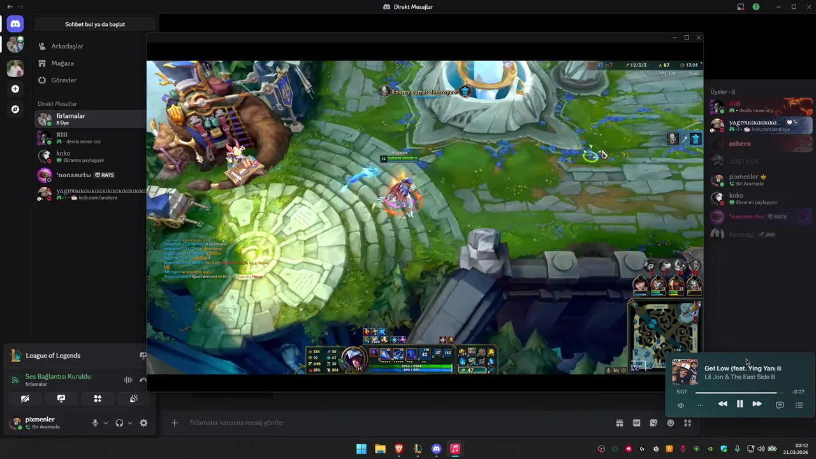Select member JUST LUX in member list
816x459 pixels.
tap(761, 161)
